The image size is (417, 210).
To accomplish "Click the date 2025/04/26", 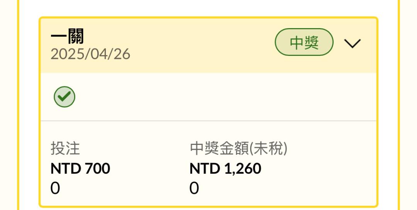I will point(90,54).
